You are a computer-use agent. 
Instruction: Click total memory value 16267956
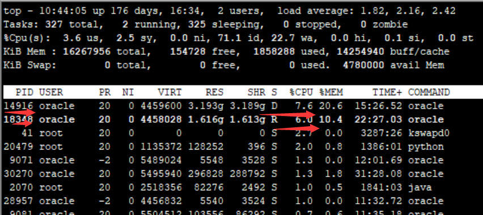(87, 51)
